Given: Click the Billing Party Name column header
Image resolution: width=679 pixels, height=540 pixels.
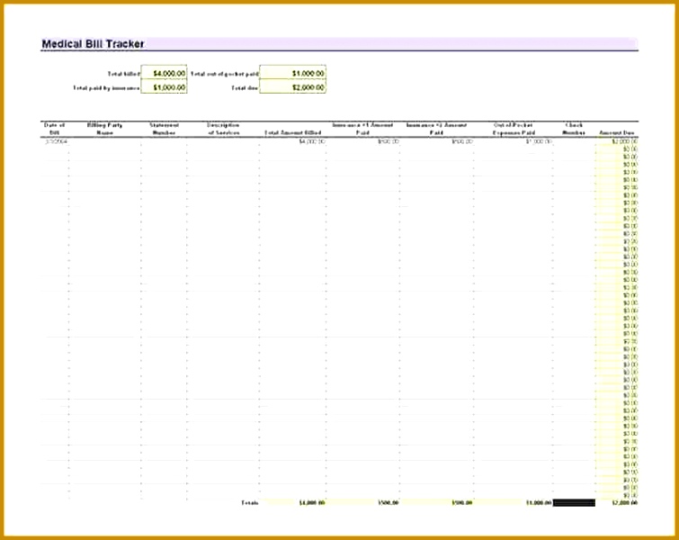Looking at the screenshot, I should pyautogui.click(x=105, y=129).
